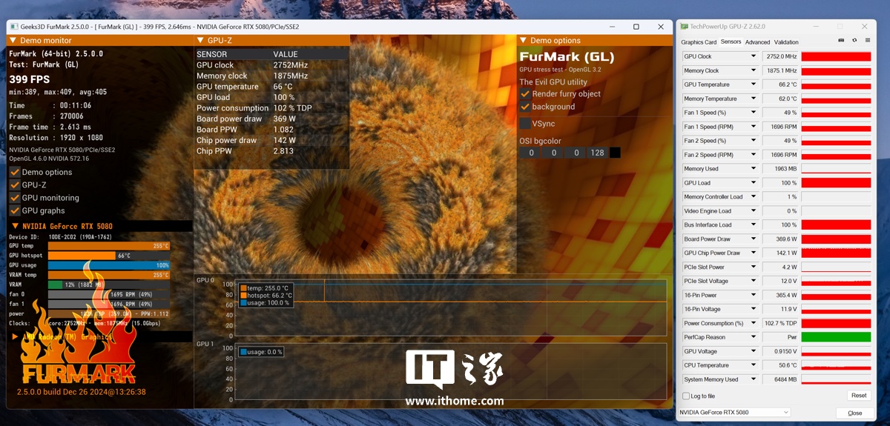Click the 50.6 °C CPU Temperature value

[x=781, y=365]
